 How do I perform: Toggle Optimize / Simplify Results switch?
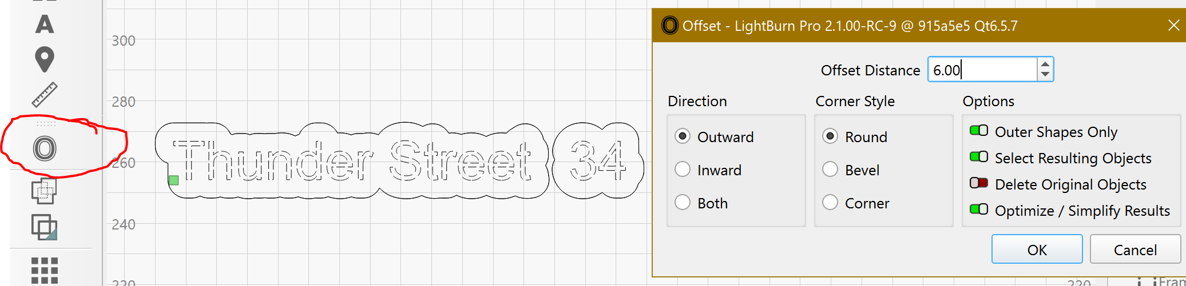coord(979,210)
